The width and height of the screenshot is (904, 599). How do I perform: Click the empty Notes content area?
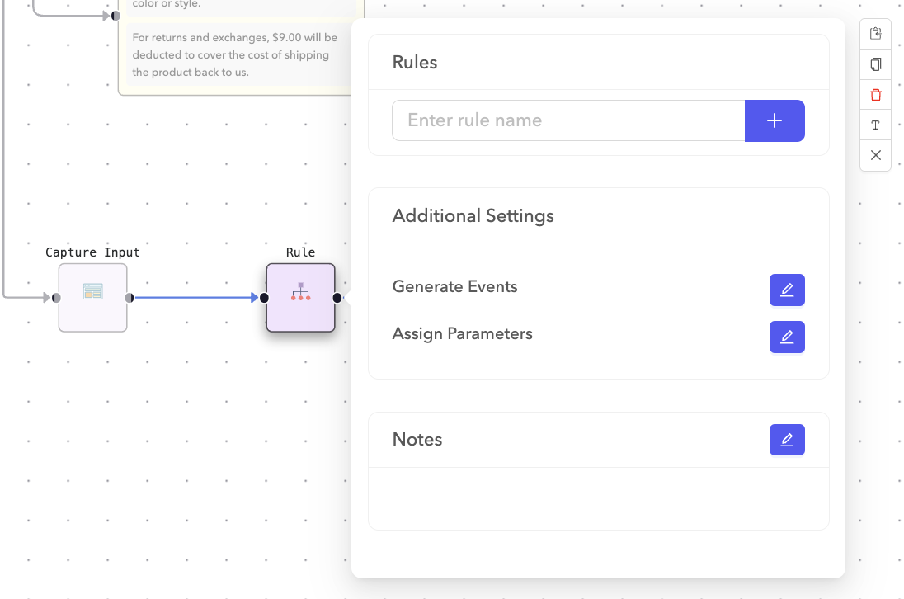click(598, 498)
